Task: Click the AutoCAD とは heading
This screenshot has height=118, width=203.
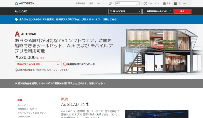Action: coord(75,104)
